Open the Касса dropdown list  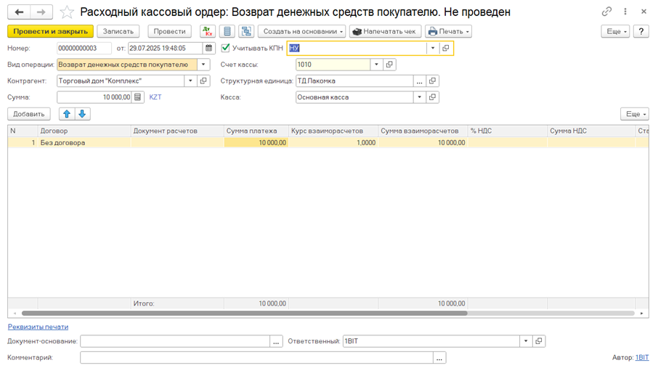tap(419, 97)
